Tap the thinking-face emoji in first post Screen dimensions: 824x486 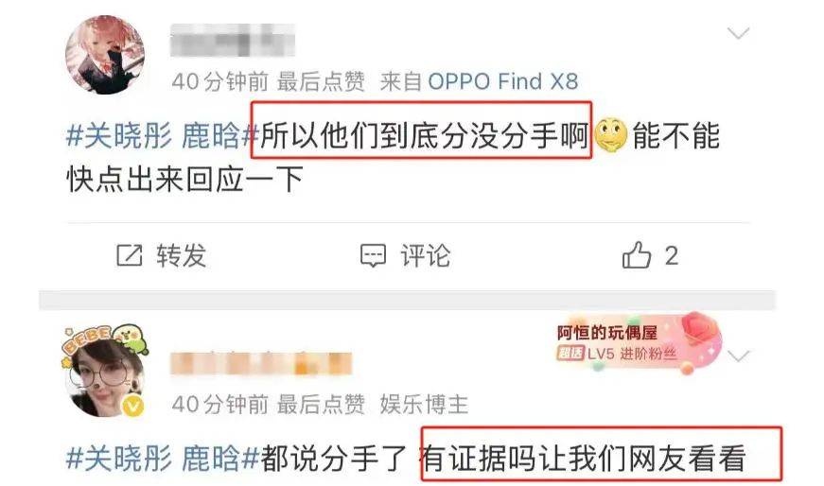tap(610, 135)
